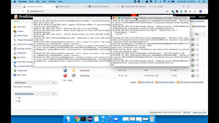Open Spotlight search in menu bar

pyautogui.click(x=199, y=1)
